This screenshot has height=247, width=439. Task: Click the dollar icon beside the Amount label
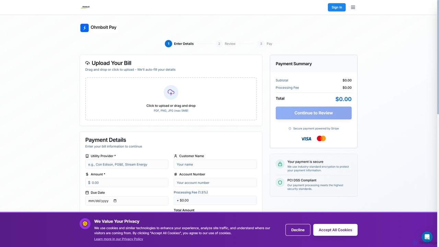tap(87, 174)
